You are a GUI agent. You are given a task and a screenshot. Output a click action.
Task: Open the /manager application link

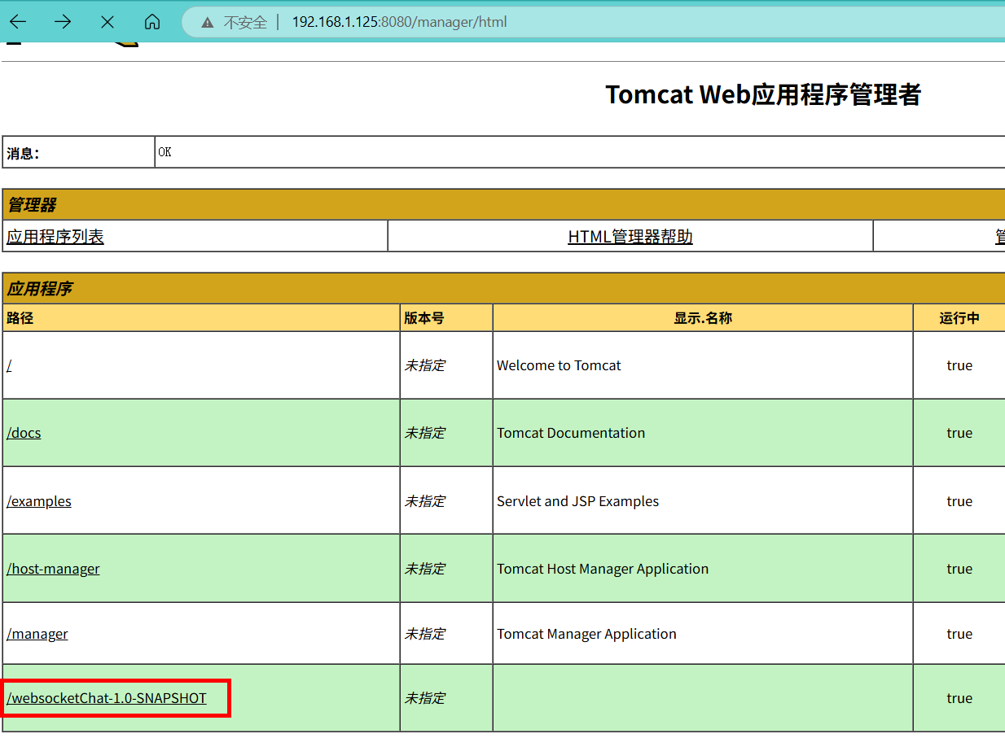37,634
